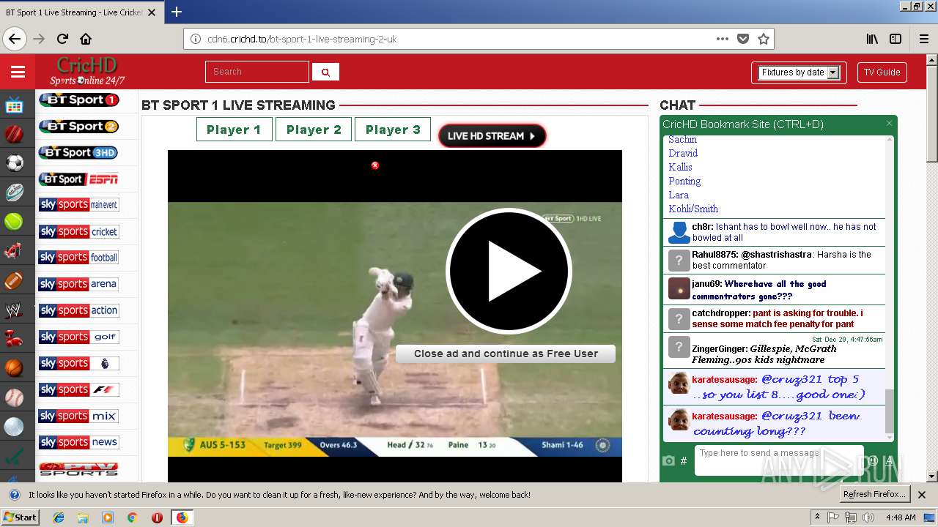Click the Opera icon in taskbar
This screenshot has height=527, width=938.
(x=157, y=517)
